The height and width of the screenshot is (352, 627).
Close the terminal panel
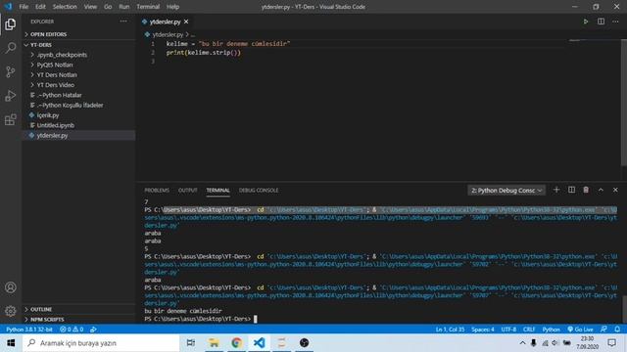click(615, 190)
